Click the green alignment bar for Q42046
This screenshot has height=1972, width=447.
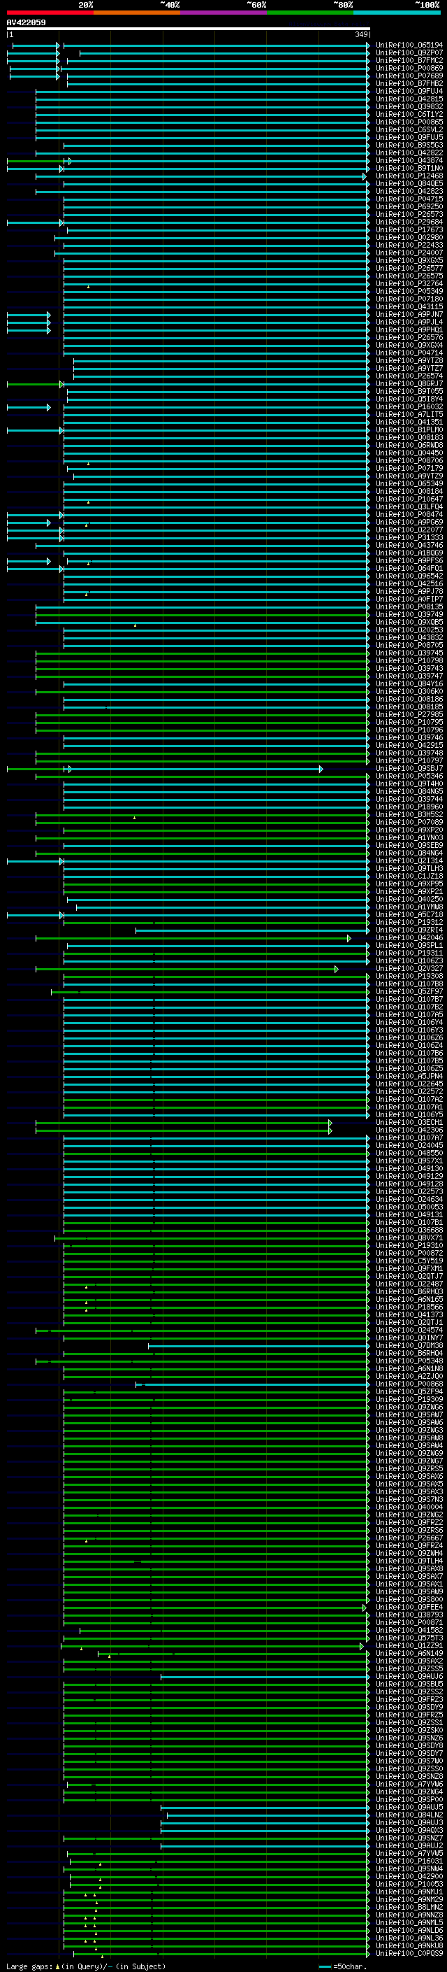pos(193,938)
